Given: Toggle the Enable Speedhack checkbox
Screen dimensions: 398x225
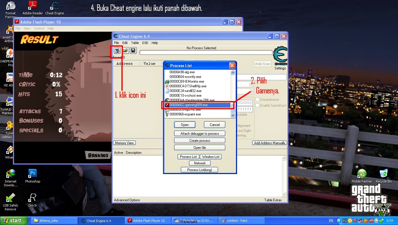Looking at the screenshot, I should 258,105.
